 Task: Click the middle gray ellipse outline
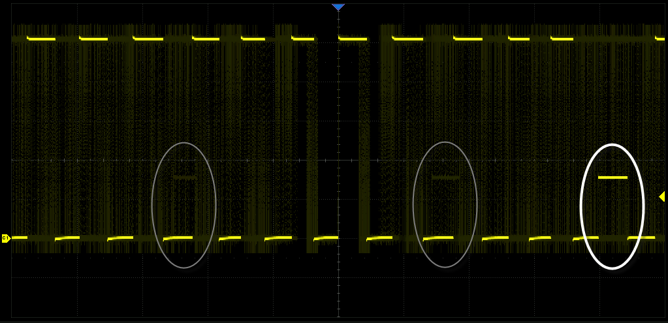pos(414,205)
